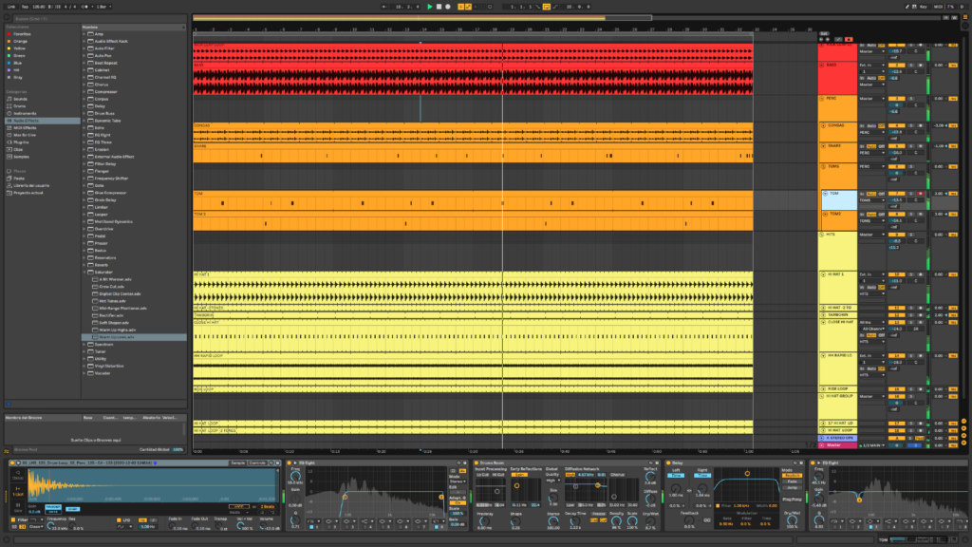Arm the TOM track for recording
Image resolution: width=972 pixels, height=547 pixels.
920,192
